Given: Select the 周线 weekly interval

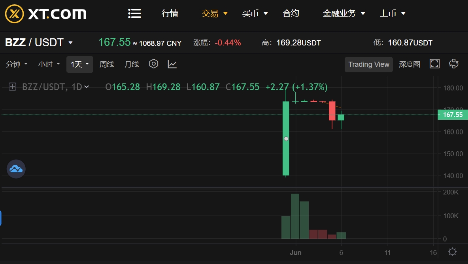Looking at the screenshot, I should point(107,64).
